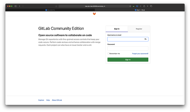Screen dimensions: 190x112
Task: Click the heading 'Open source software to collaborate on code'
Action: click(65, 35)
